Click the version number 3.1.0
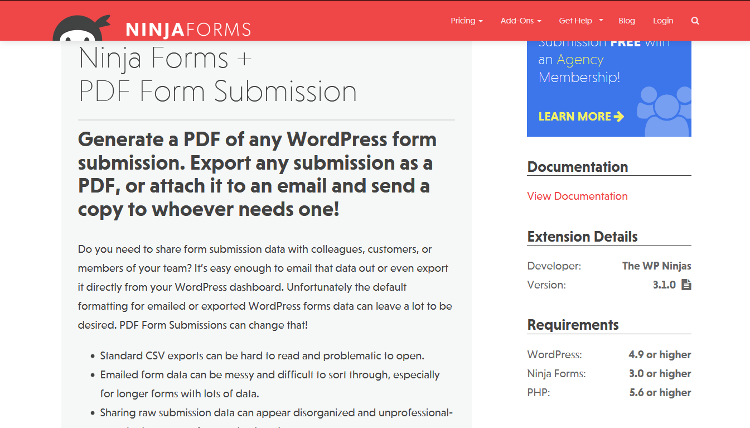The image size is (750, 428). (664, 285)
